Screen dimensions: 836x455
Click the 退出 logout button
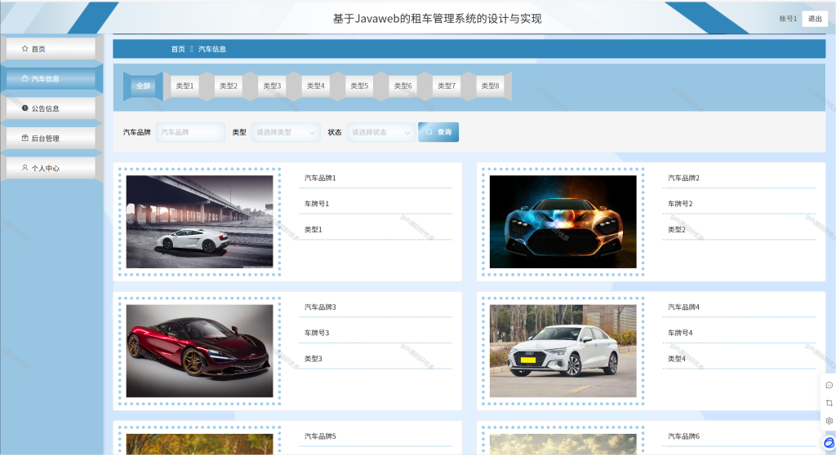tap(815, 19)
